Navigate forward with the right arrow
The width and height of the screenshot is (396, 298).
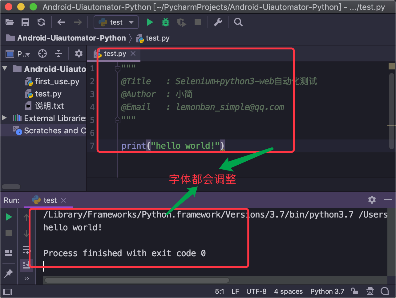[78, 22]
